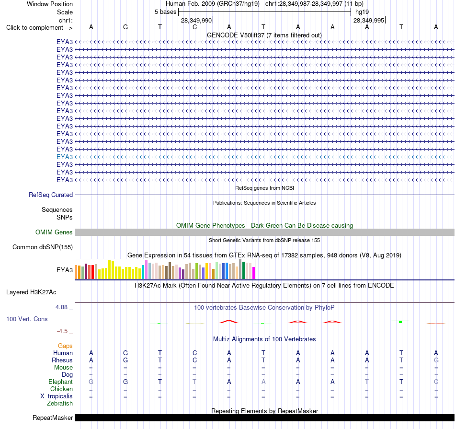The height and width of the screenshot is (429, 455).
Task: Click the 'RefSeq Curated' track label
Action: pos(50,195)
